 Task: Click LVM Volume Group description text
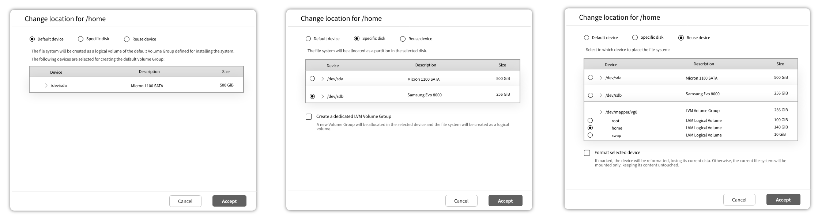click(x=702, y=111)
